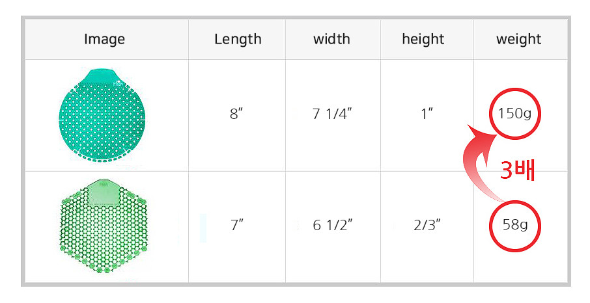Viewport: 590px width, 303px height.
Task: Click the red 3배 label
Action: tap(517, 170)
